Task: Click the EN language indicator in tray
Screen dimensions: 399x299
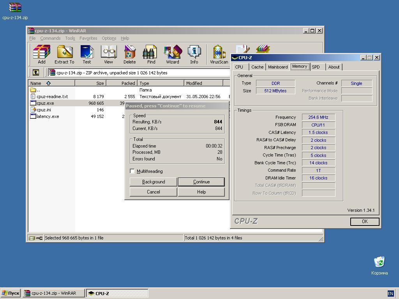Action: point(390,294)
